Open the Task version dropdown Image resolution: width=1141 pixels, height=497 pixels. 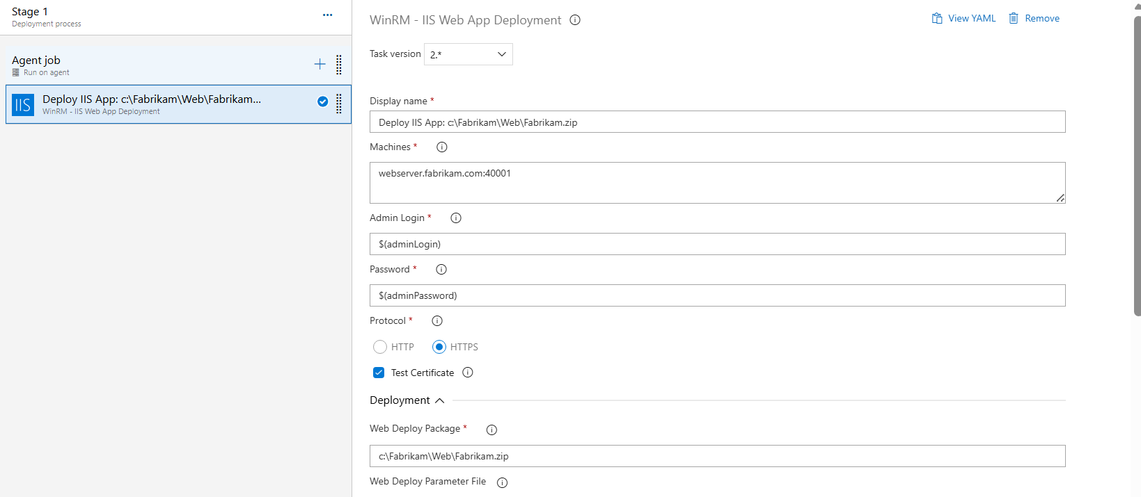pyautogui.click(x=469, y=54)
